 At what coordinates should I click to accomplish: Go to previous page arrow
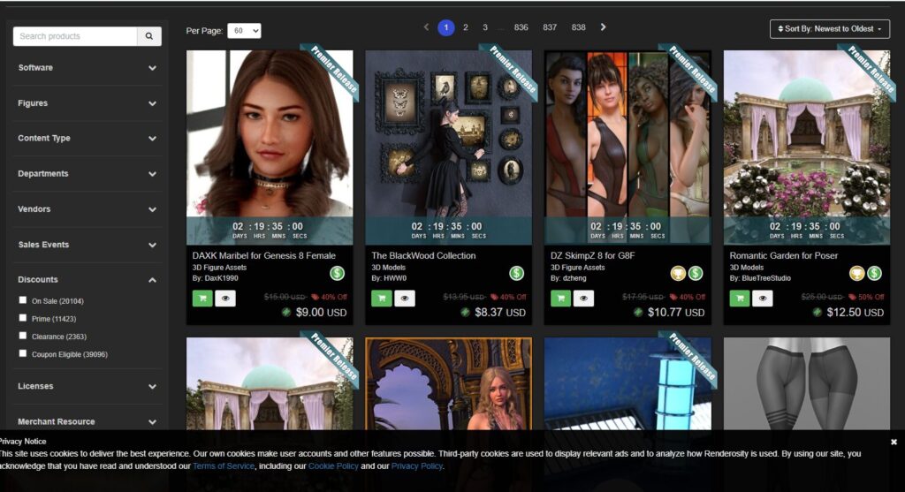coord(426,27)
